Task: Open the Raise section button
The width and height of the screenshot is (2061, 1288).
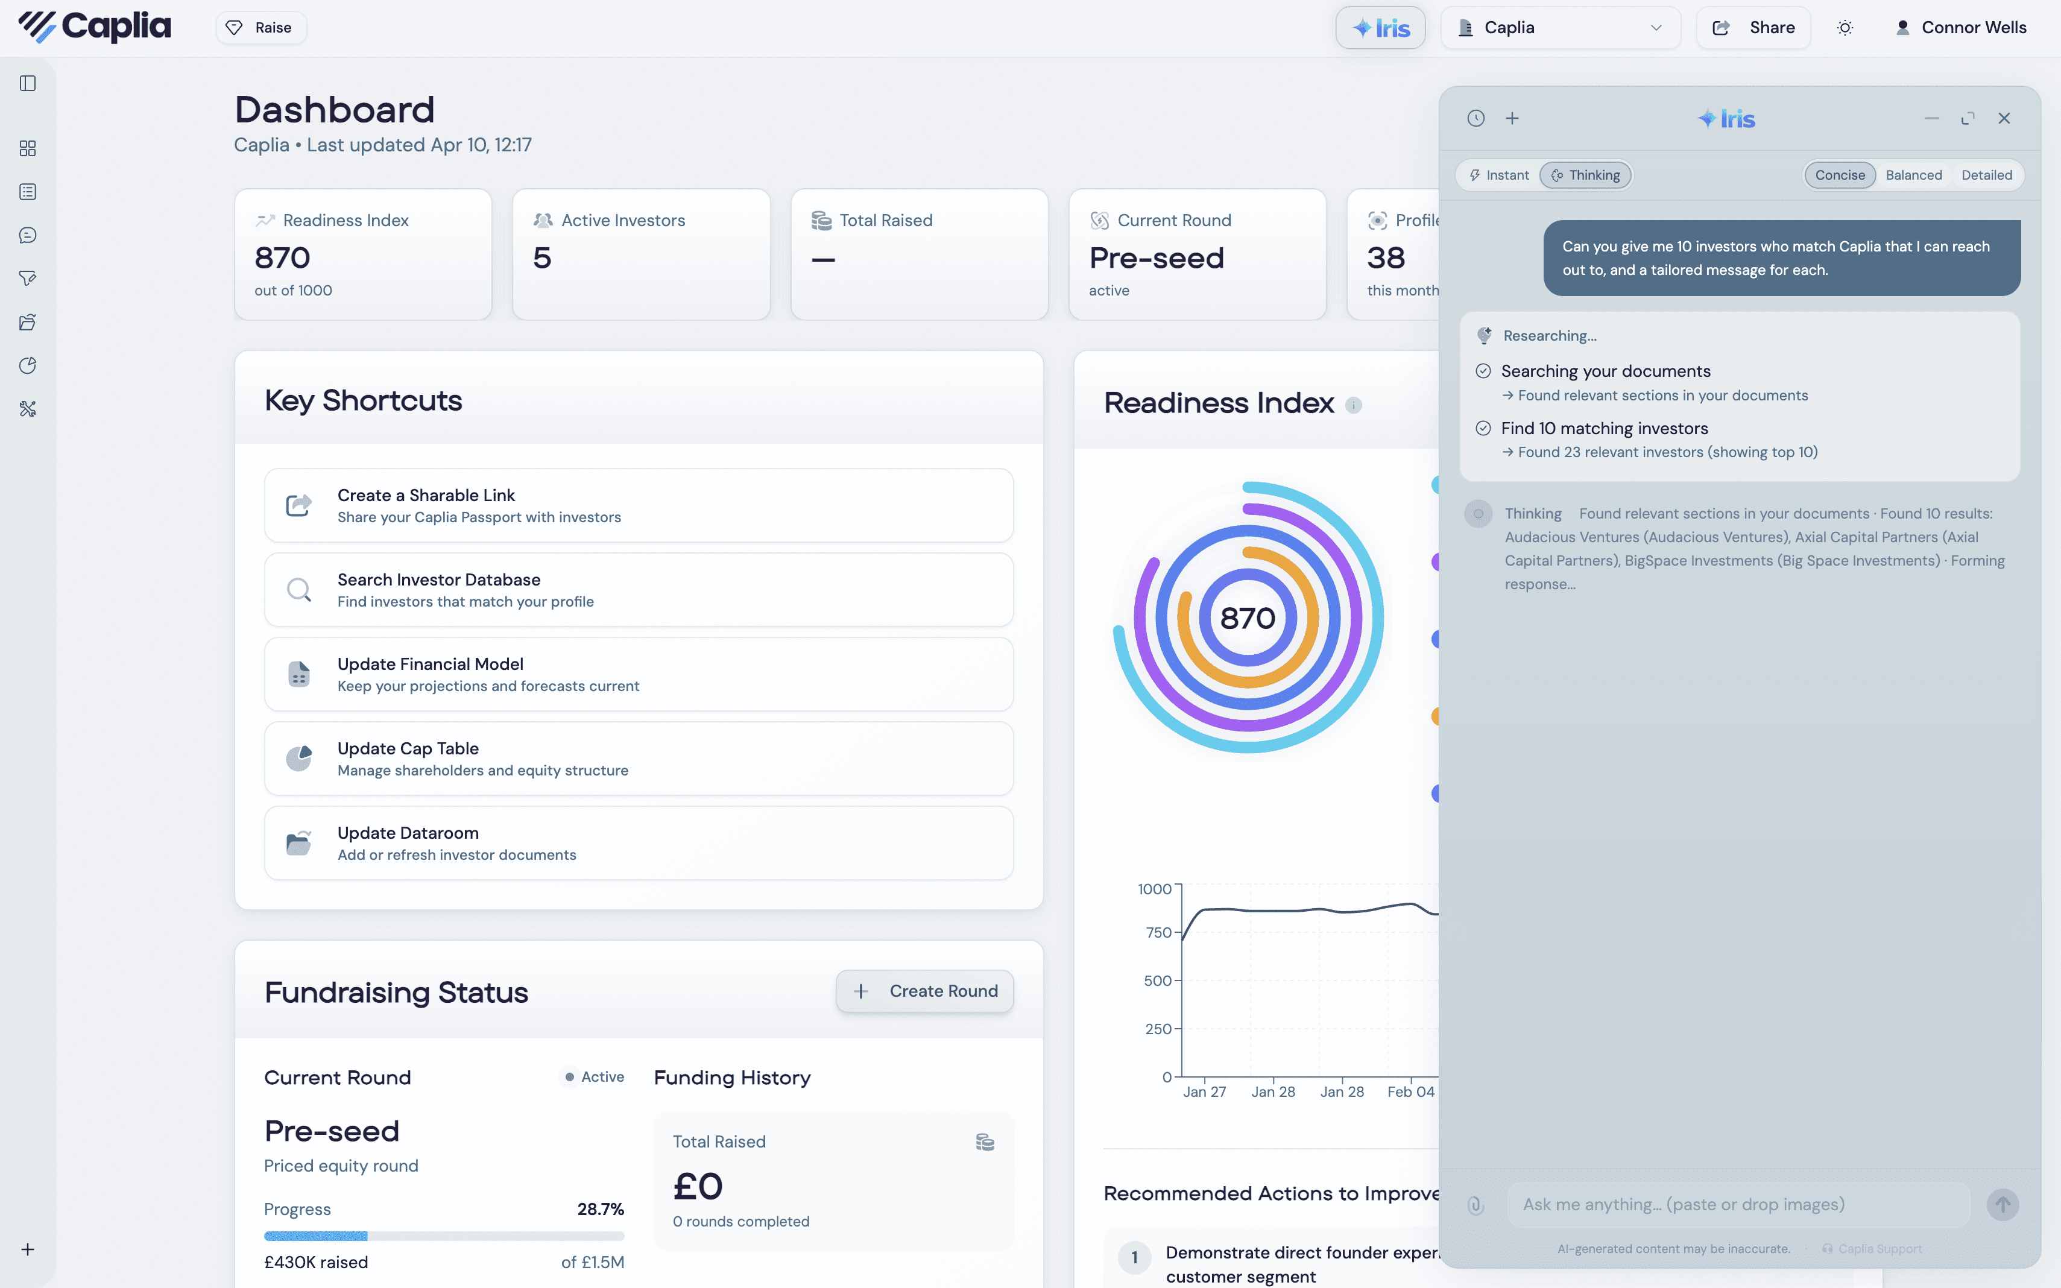Action: (x=260, y=28)
